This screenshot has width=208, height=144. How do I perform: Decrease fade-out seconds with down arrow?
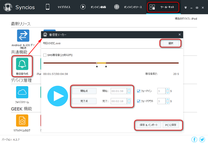(167, 103)
